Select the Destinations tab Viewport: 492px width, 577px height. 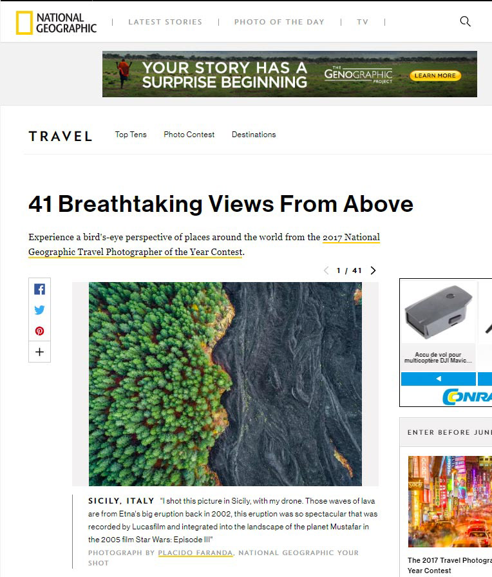(x=254, y=135)
